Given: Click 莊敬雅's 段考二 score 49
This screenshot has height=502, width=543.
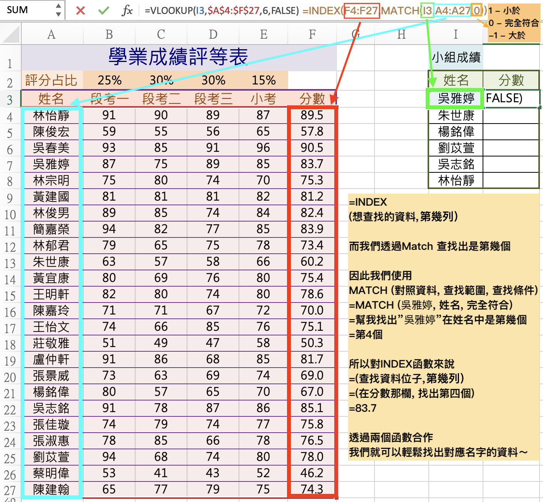Looking at the screenshot, I should tap(161, 343).
